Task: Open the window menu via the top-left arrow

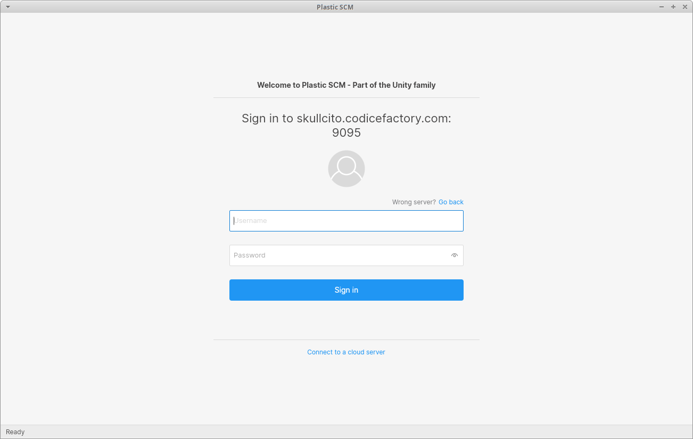Action: click(7, 7)
